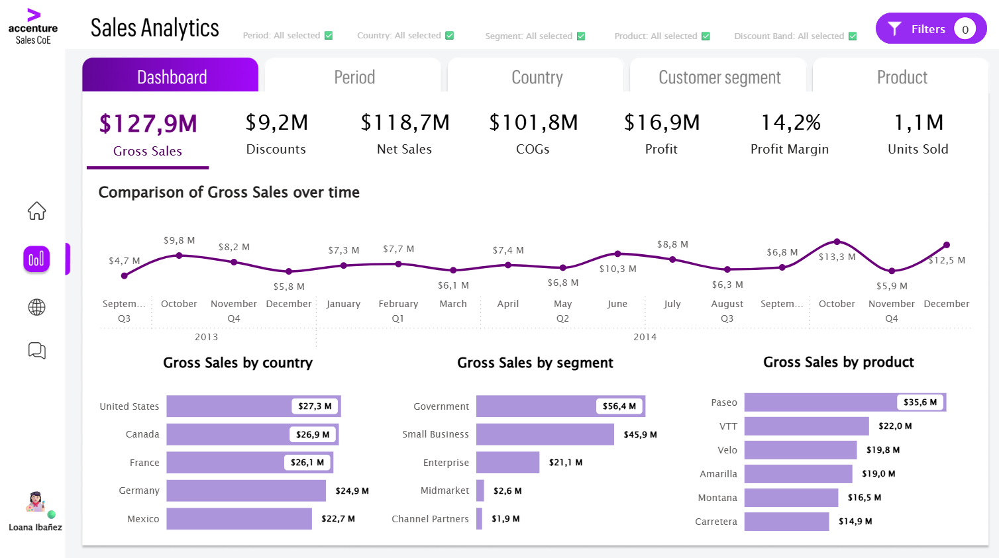
Task: Select the Profit $16,9M KPI card
Action: pos(662,134)
